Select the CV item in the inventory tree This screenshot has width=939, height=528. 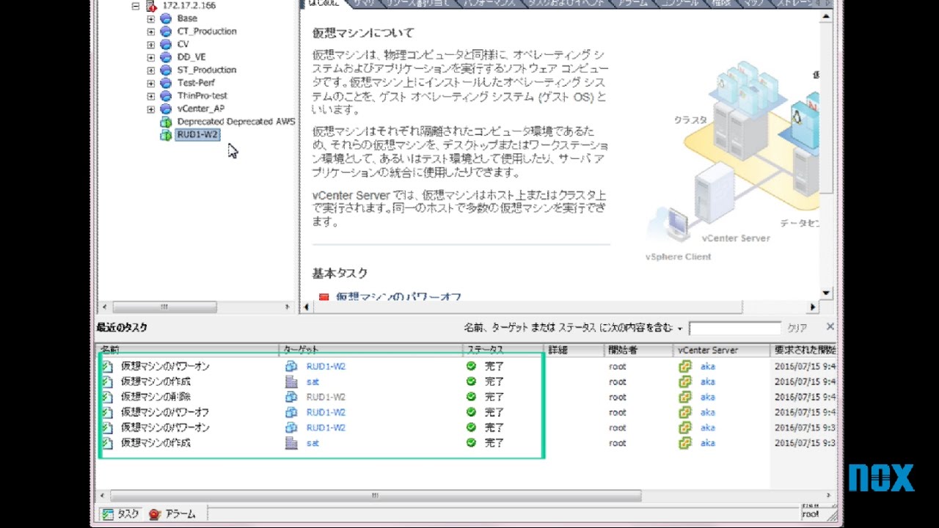183,44
